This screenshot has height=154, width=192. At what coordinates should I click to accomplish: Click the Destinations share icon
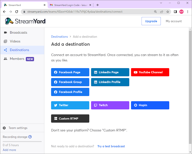tap(5, 50)
